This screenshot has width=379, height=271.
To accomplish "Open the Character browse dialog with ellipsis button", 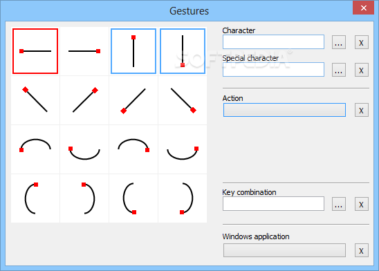I will (x=339, y=42).
